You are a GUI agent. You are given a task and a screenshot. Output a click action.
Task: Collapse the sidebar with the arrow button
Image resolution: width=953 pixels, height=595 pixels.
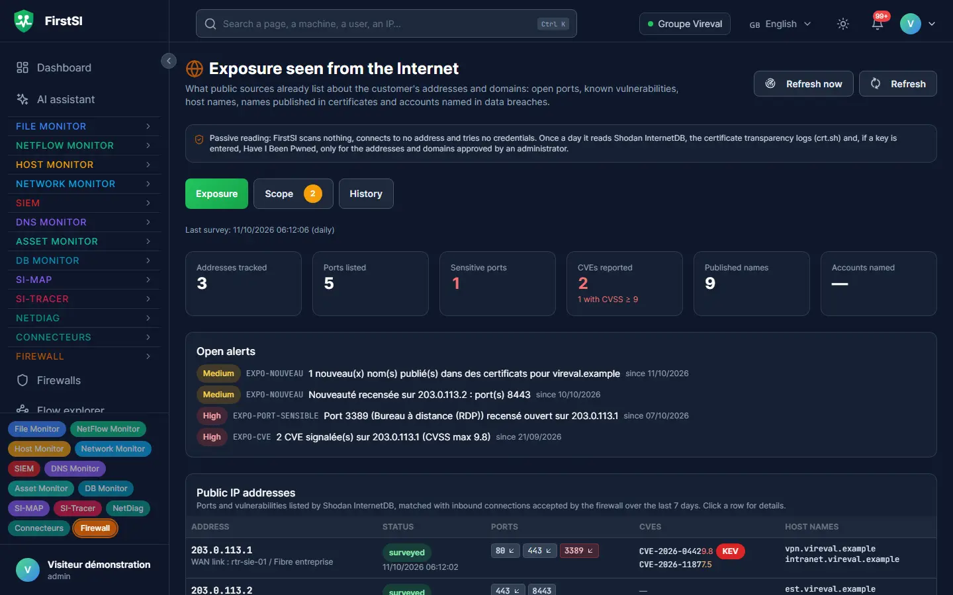tap(169, 61)
